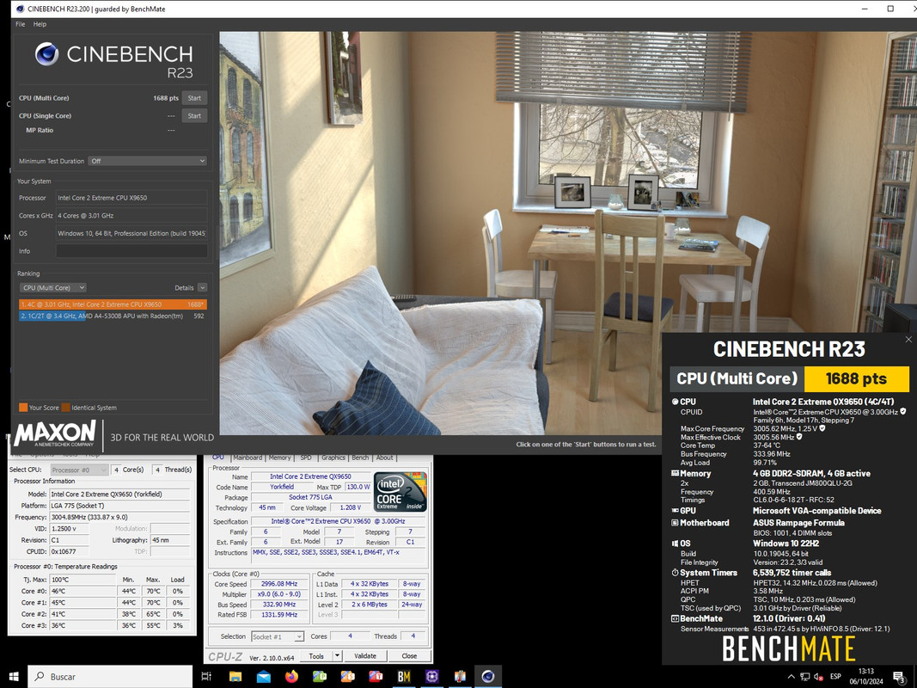Click the BenchMate row icon in overlay
The image size is (917, 688).
pyautogui.click(x=675, y=618)
